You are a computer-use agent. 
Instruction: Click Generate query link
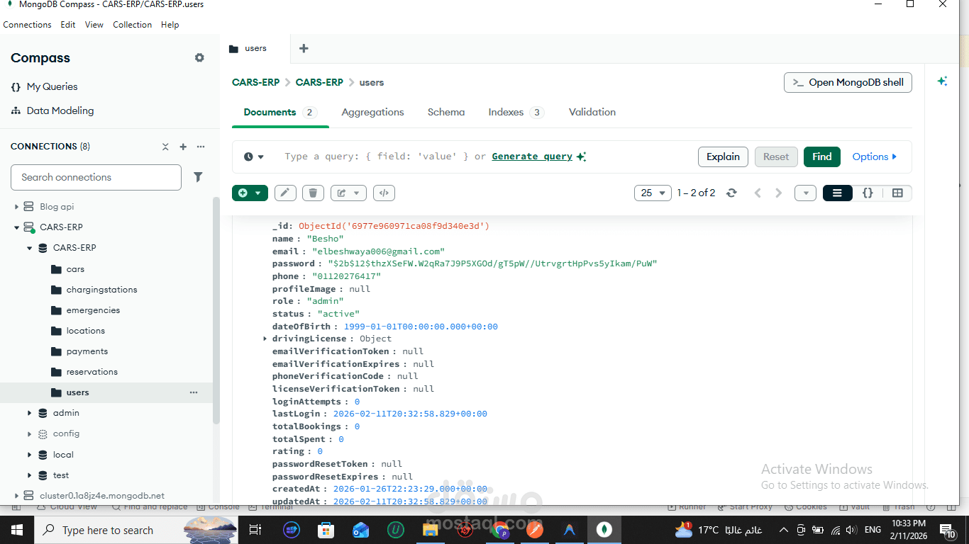click(x=532, y=157)
